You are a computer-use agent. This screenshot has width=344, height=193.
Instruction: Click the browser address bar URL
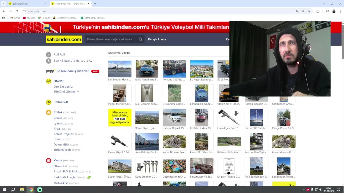[x=37, y=11]
